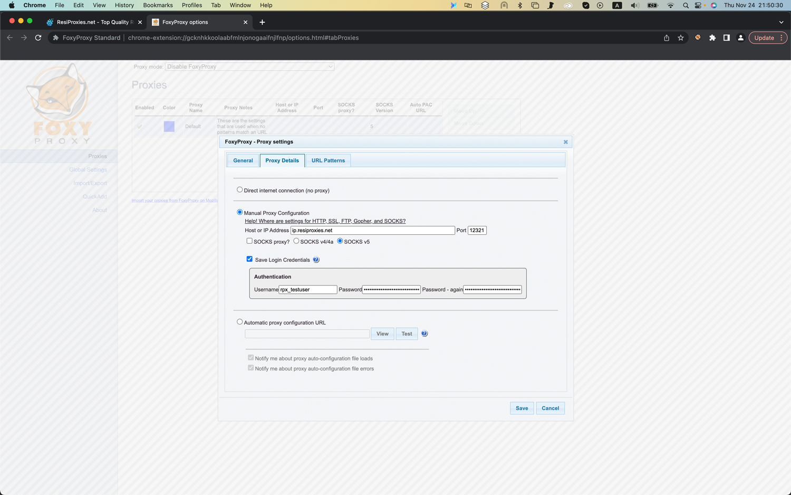The width and height of the screenshot is (791, 495).
Task: Close the FoxyProxy Proxy settings dialog
Action: (565, 142)
